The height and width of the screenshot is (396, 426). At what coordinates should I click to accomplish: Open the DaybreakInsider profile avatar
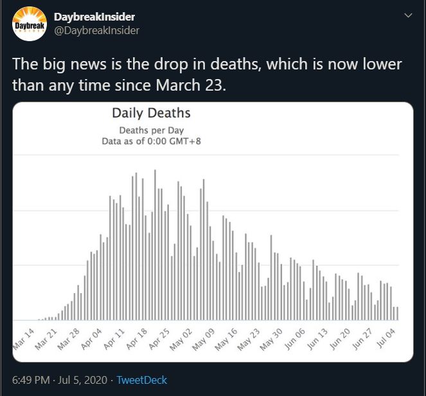coord(30,24)
